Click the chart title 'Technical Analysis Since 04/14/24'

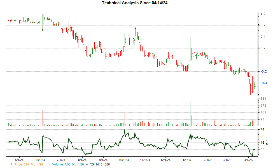pyautogui.click(x=135, y=3)
